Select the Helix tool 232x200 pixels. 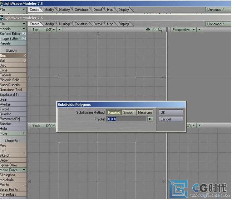13,128
